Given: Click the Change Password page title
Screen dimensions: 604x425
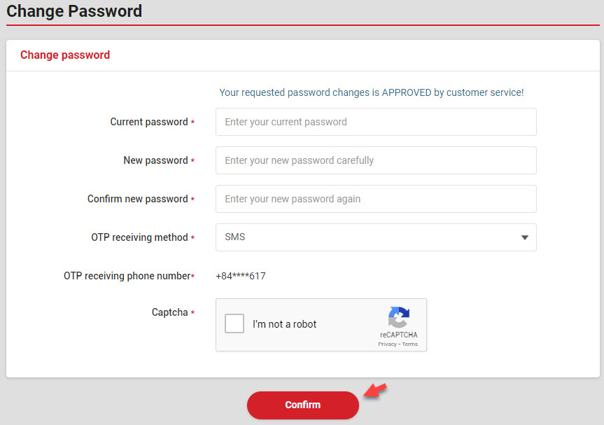Looking at the screenshot, I should (x=74, y=12).
